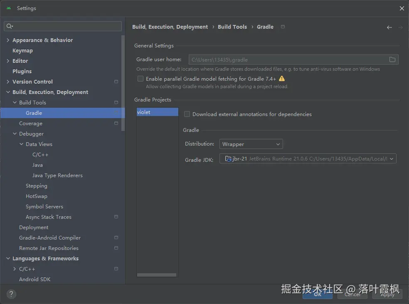Click the Apply button

click(x=387, y=294)
